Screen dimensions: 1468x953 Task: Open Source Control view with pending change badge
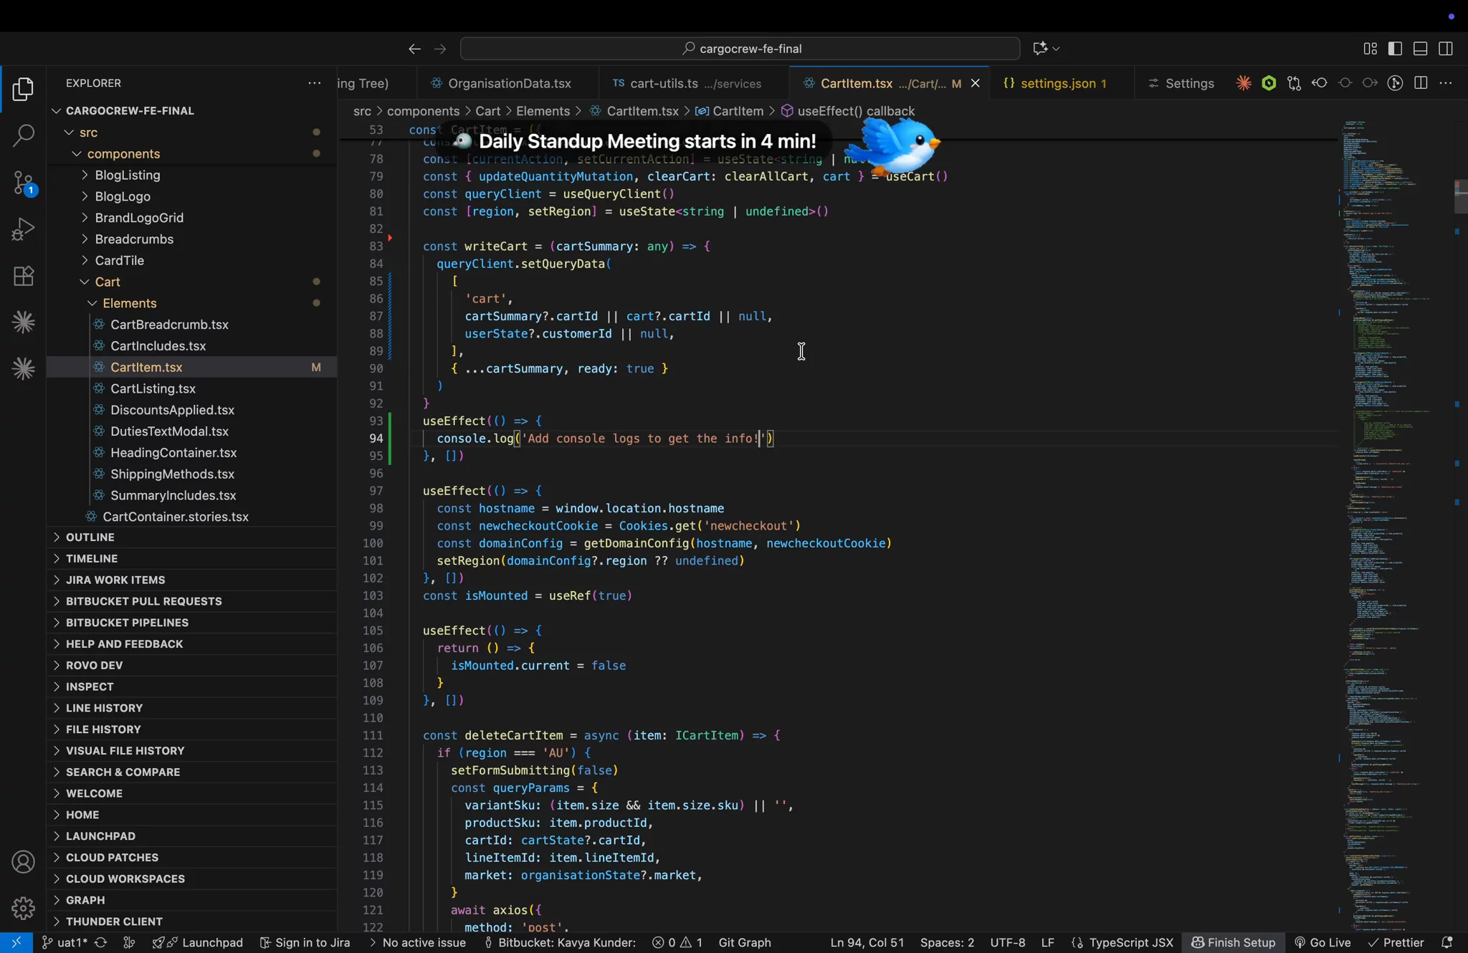[x=23, y=183]
